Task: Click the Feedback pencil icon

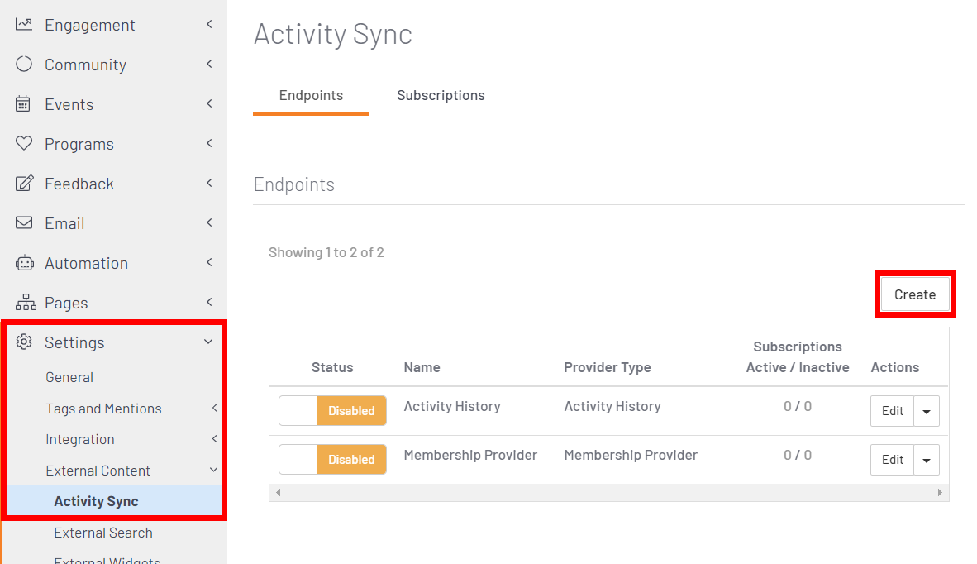Action: [x=24, y=184]
